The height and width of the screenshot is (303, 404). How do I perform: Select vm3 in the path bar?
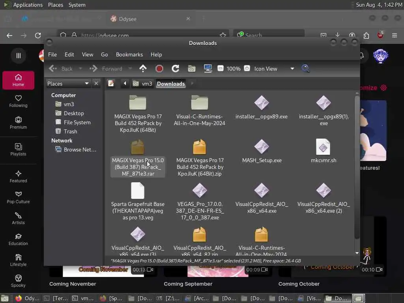click(x=142, y=84)
